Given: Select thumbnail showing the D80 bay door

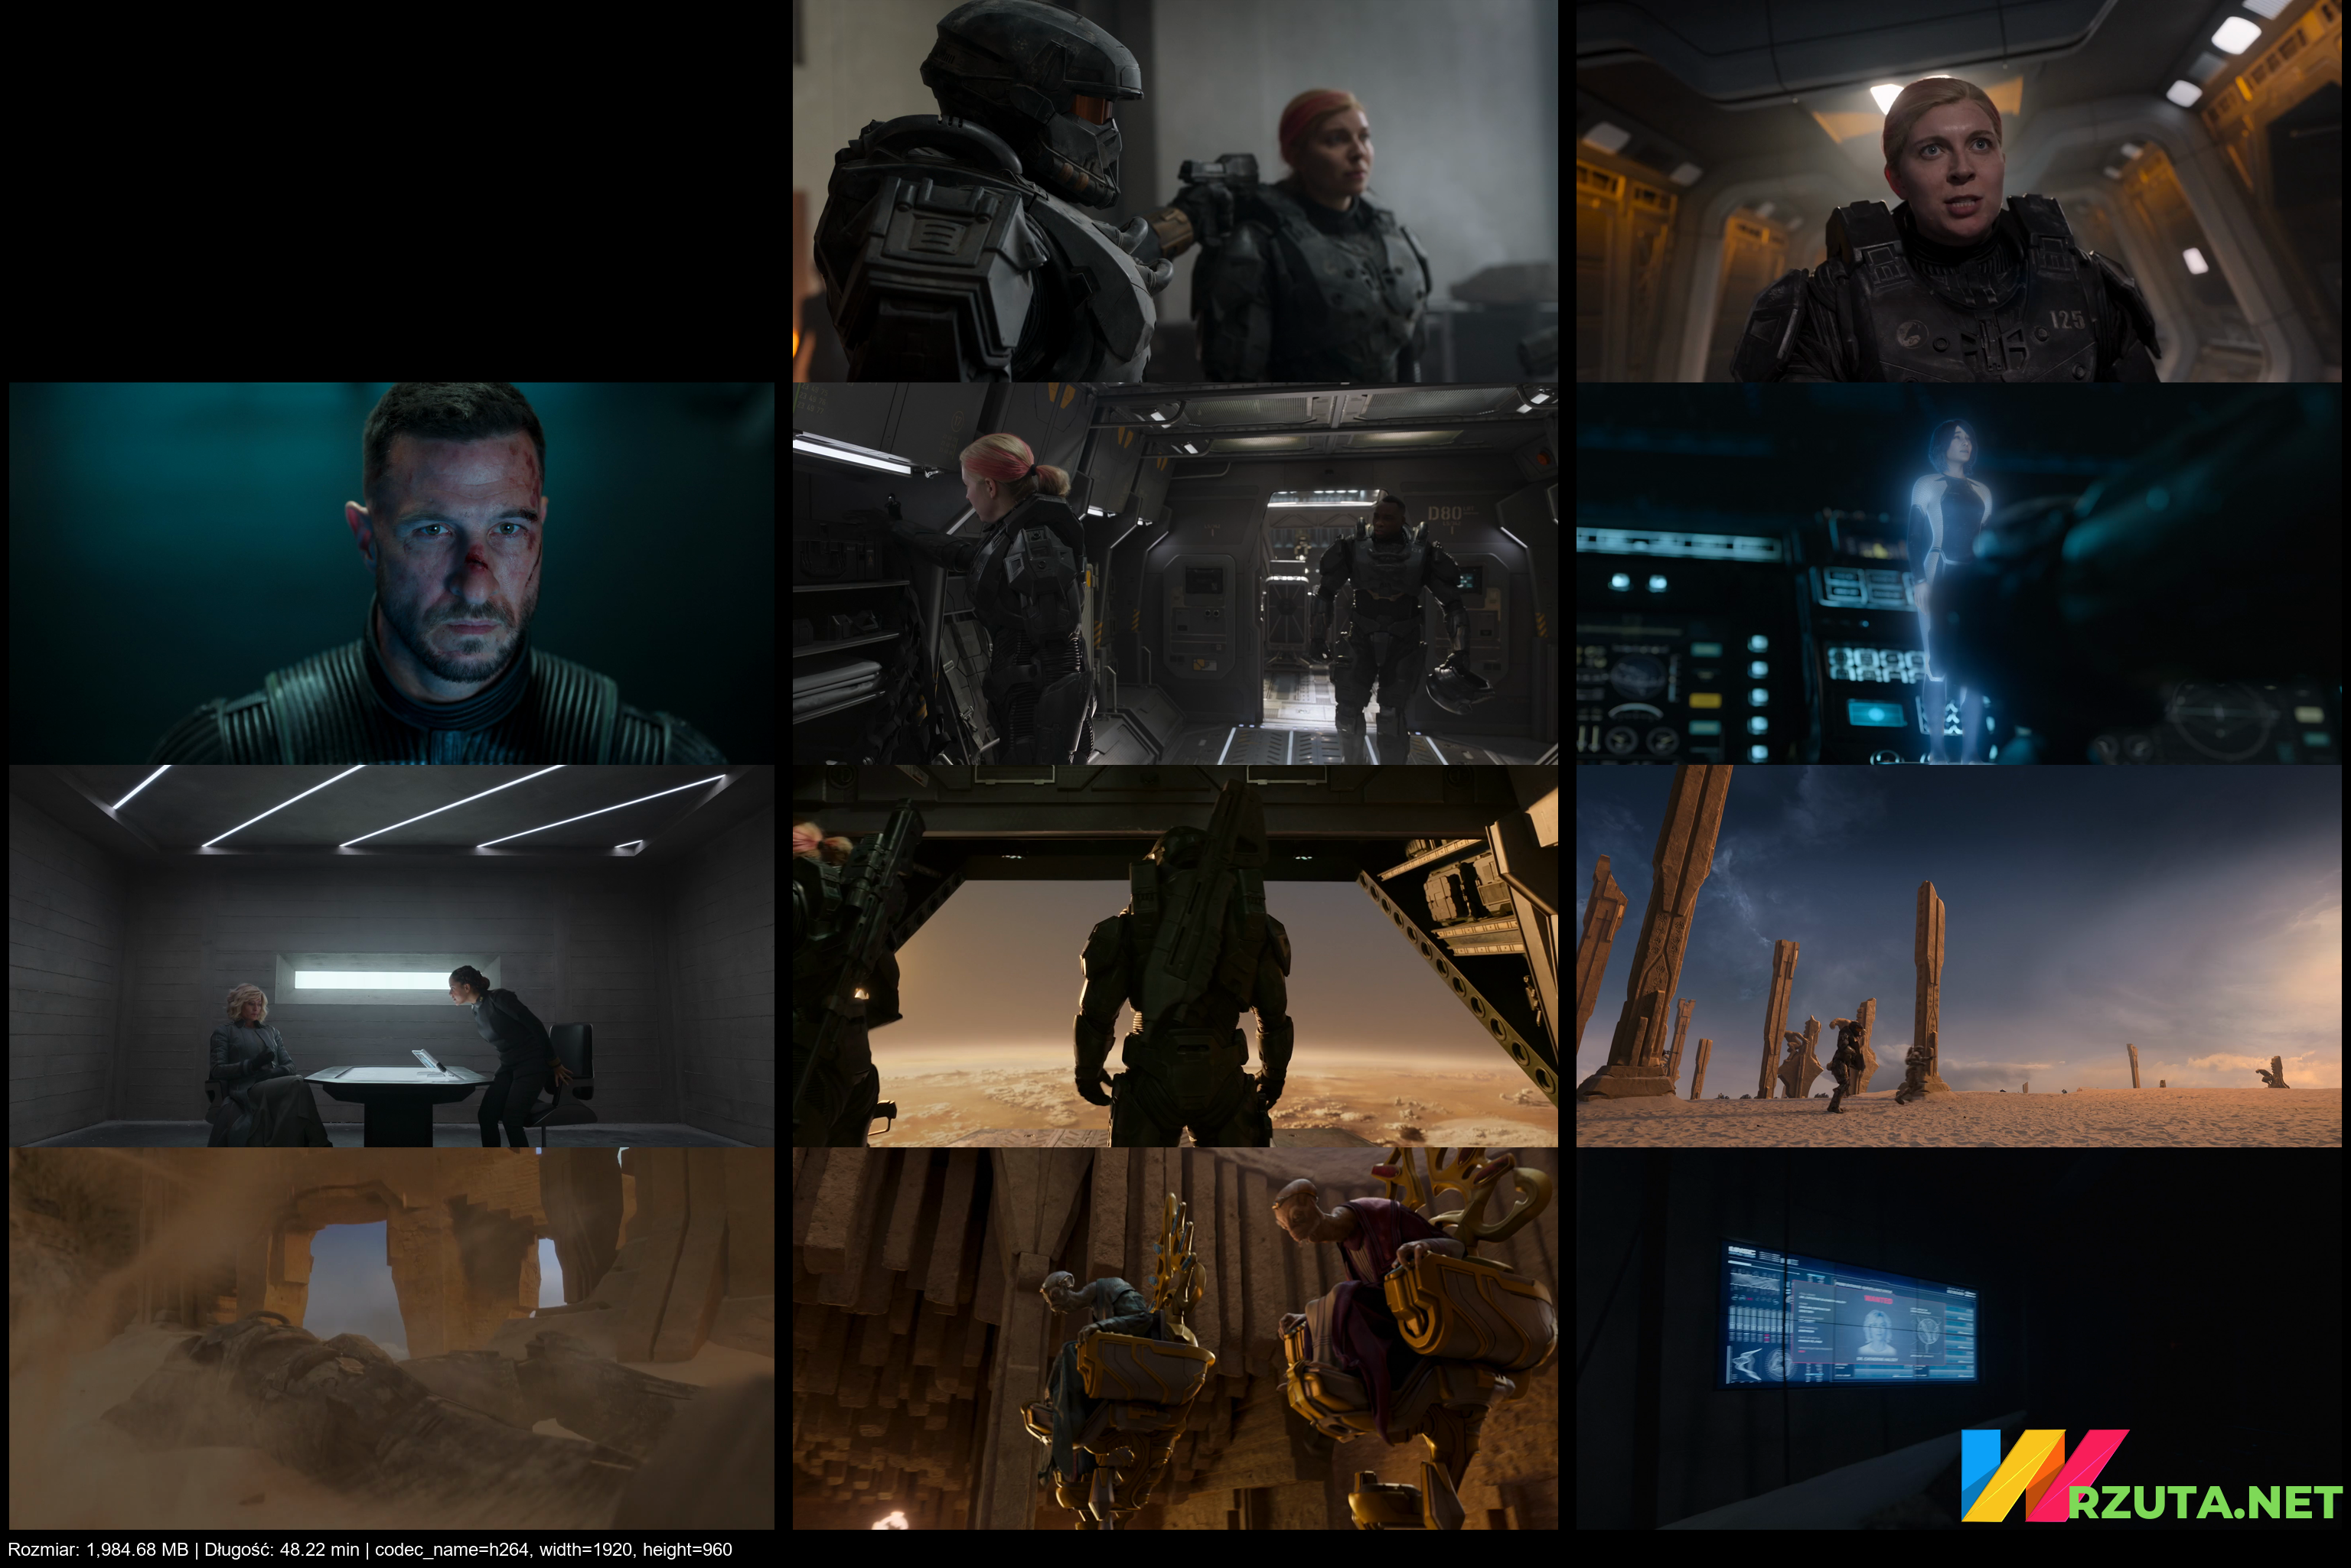Looking at the screenshot, I should pos(1175,573).
